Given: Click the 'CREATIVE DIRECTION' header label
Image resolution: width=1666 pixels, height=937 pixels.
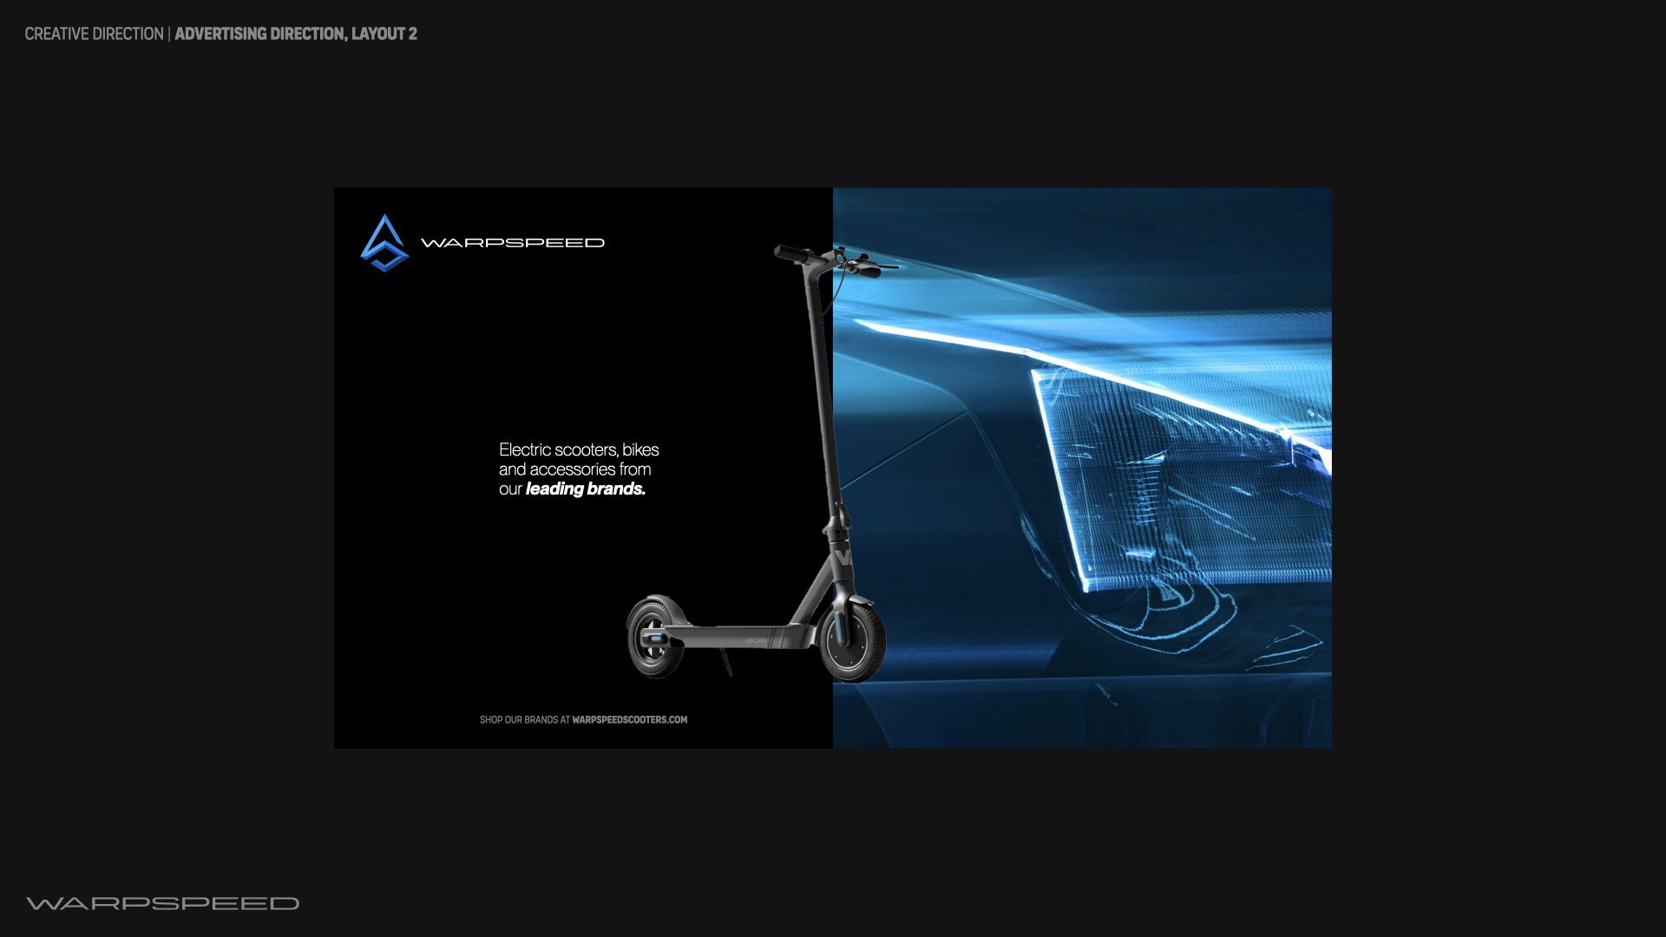Looking at the screenshot, I should (94, 34).
